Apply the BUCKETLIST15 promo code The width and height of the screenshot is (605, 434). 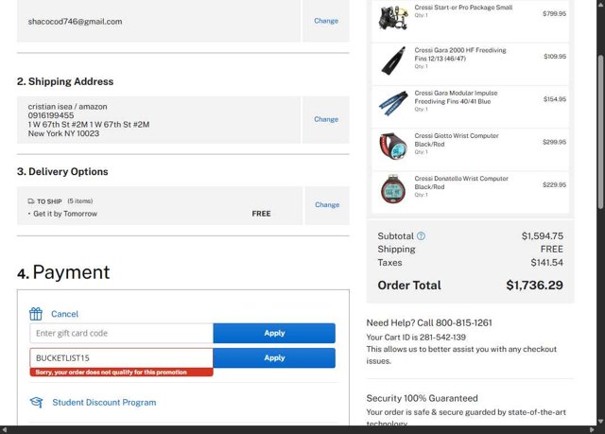(274, 358)
